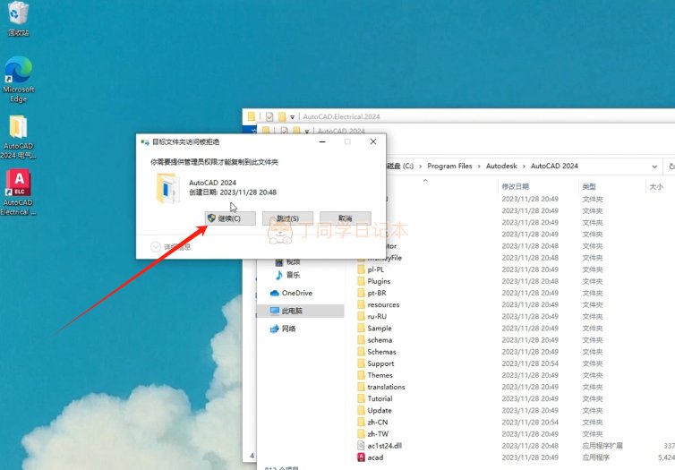Select the Support folder icon
675x470 pixels.
361,363
